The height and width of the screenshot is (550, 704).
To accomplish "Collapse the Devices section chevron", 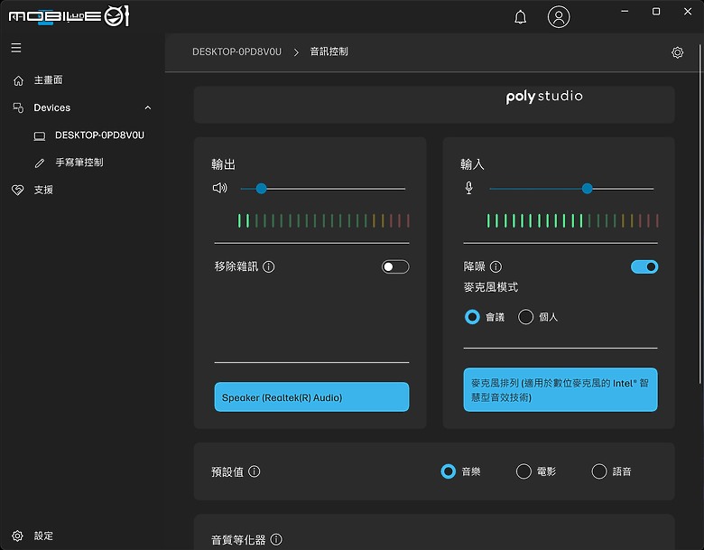I will click(x=148, y=107).
